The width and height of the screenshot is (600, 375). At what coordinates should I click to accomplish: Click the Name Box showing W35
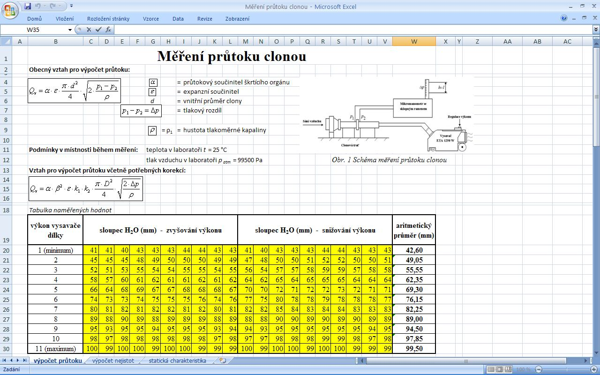[34, 30]
